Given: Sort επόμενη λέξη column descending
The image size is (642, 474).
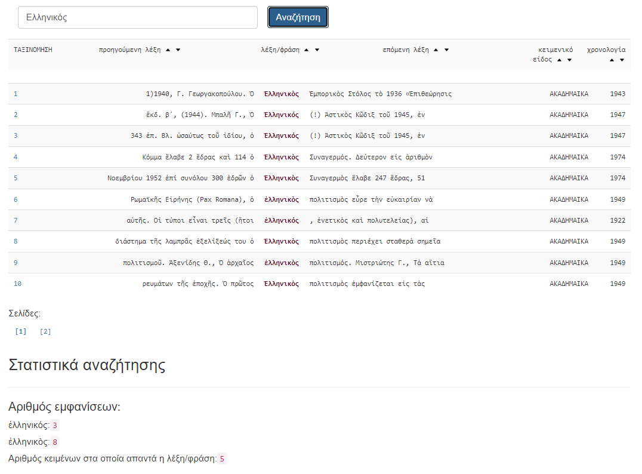Looking at the screenshot, I should pos(446,50).
